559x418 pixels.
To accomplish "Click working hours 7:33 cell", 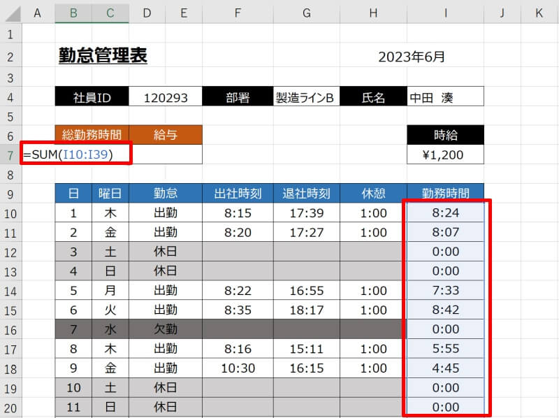I will click(445, 290).
